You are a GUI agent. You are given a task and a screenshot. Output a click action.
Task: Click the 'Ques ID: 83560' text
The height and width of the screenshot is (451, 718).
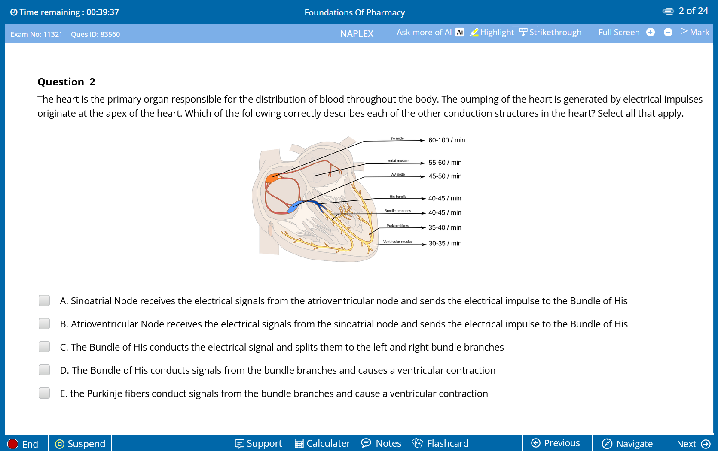click(95, 34)
